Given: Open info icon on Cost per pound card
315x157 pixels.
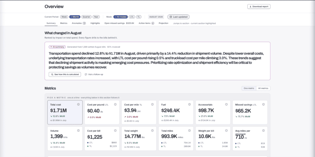Looking at the screenshot, I should [115, 104].
